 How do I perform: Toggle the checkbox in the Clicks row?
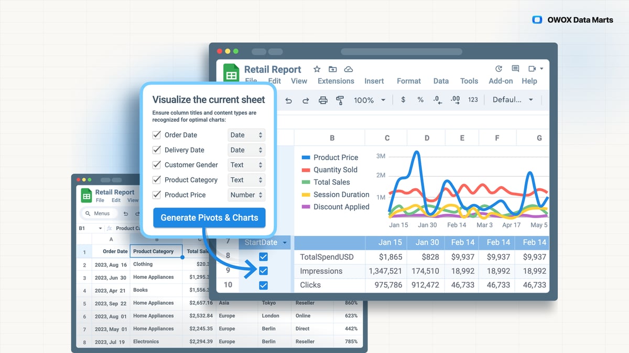[263, 285]
